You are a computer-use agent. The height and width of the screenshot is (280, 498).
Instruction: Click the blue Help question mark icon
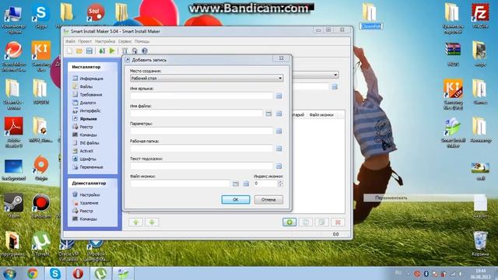(145, 51)
